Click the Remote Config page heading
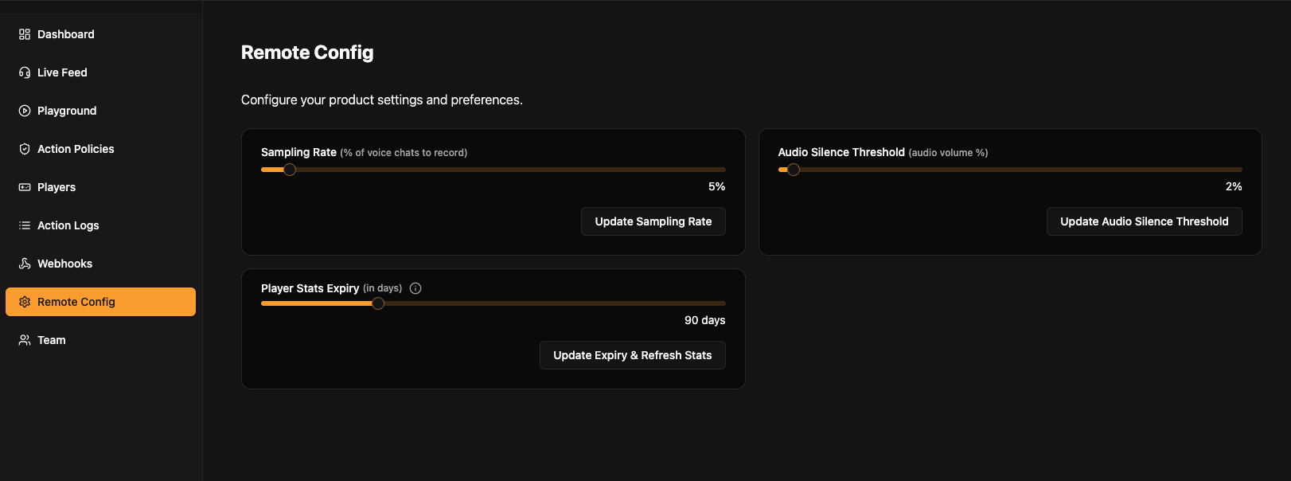 [x=307, y=53]
